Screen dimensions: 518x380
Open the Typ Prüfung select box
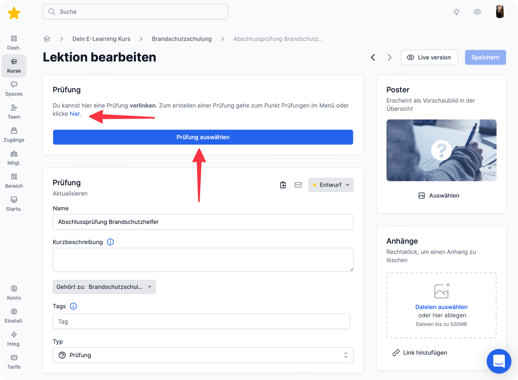tap(203, 355)
